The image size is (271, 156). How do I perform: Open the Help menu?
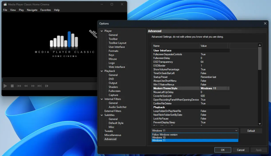(57, 10)
